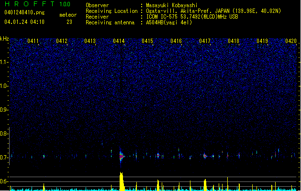Click the HROFFT 1.0.0 title text

click(37, 4)
